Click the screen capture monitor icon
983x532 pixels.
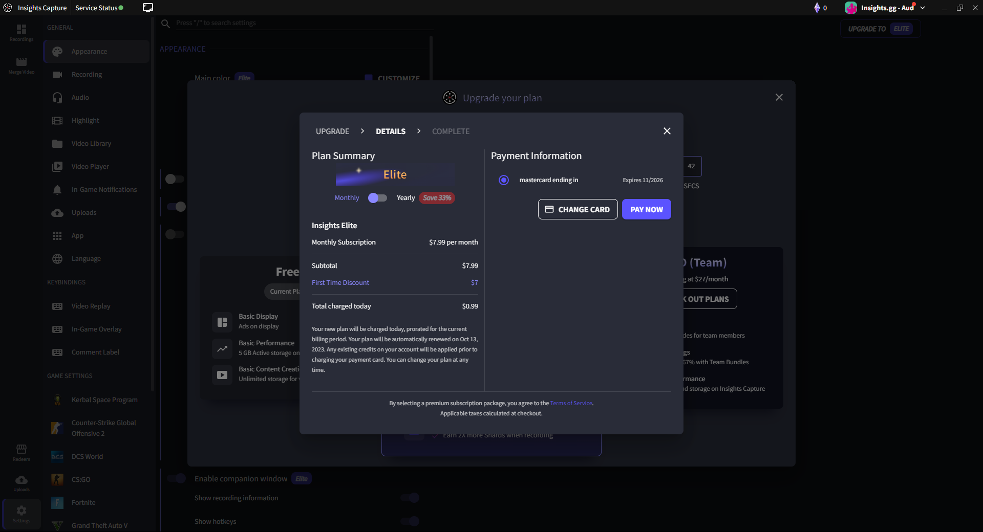point(148,8)
